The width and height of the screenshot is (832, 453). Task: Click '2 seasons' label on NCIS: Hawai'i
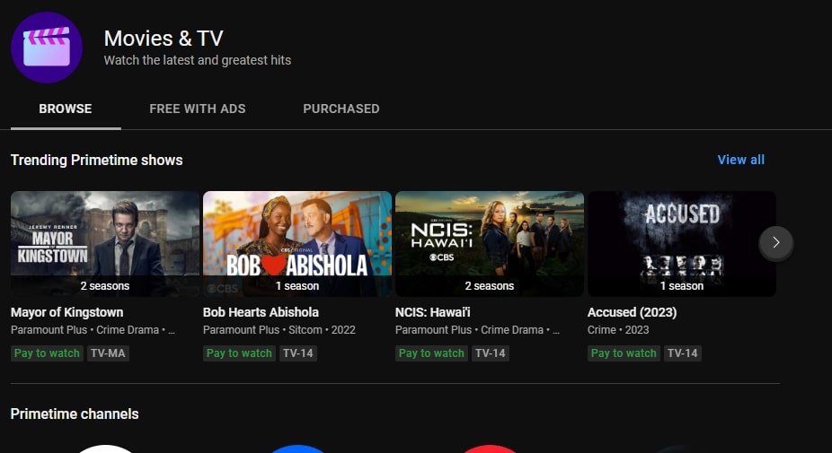pyautogui.click(x=489, y=286)
